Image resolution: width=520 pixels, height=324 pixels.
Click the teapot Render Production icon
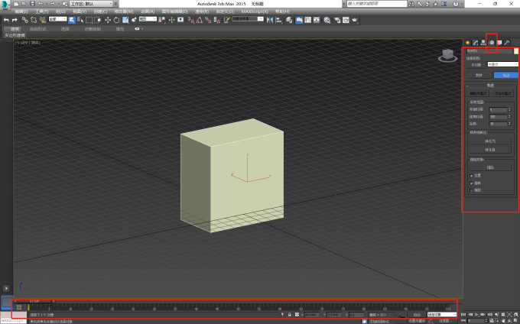[x=355, y=20]
